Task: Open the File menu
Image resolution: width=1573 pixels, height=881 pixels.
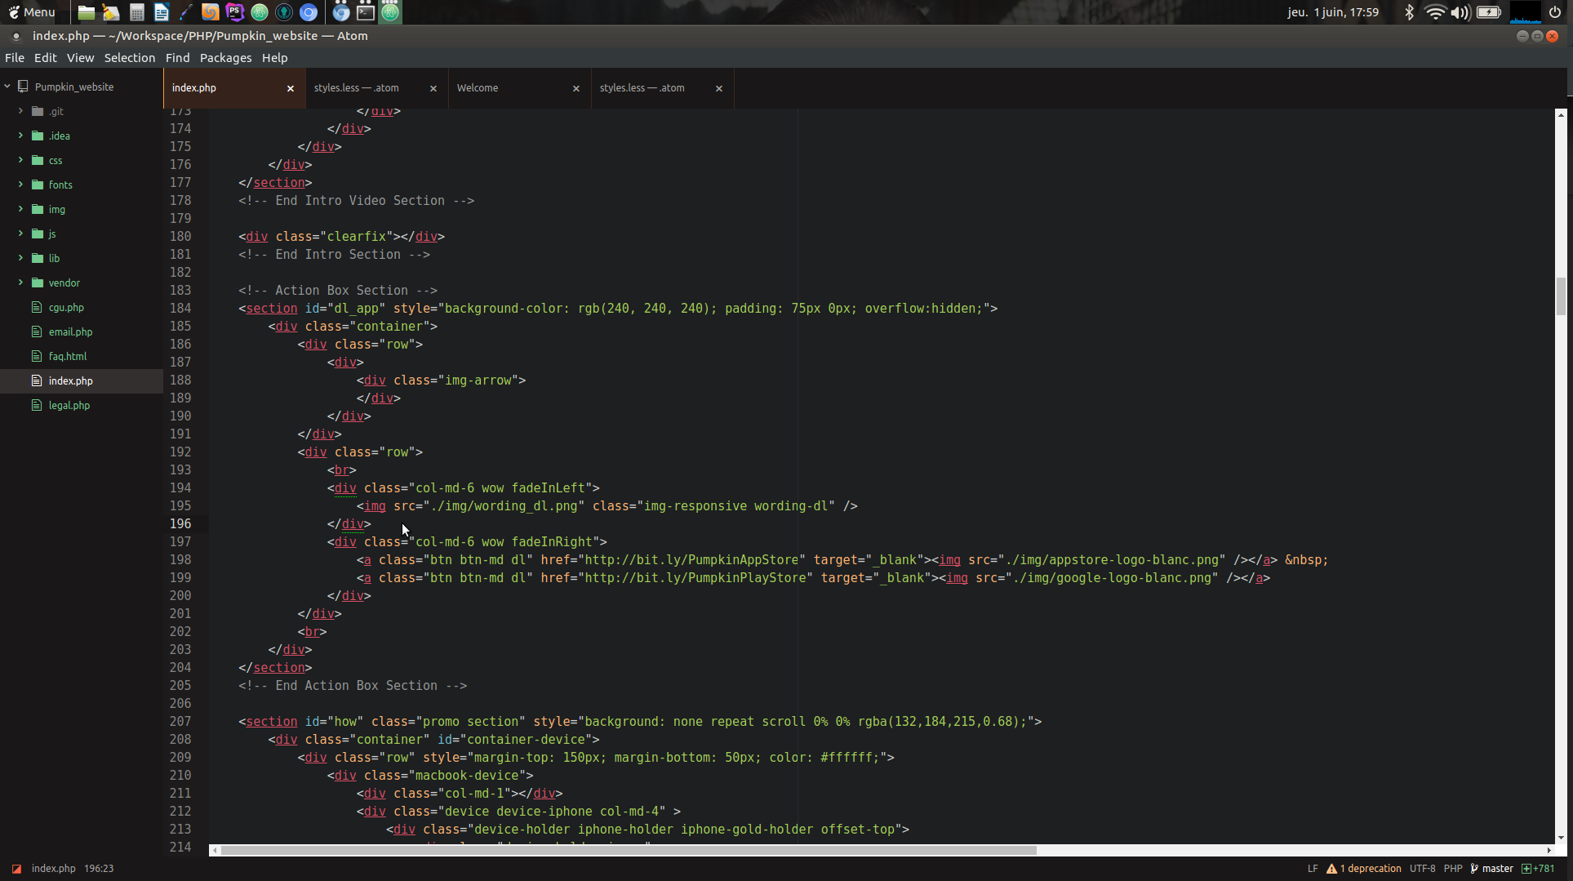Action: (15, 58)
